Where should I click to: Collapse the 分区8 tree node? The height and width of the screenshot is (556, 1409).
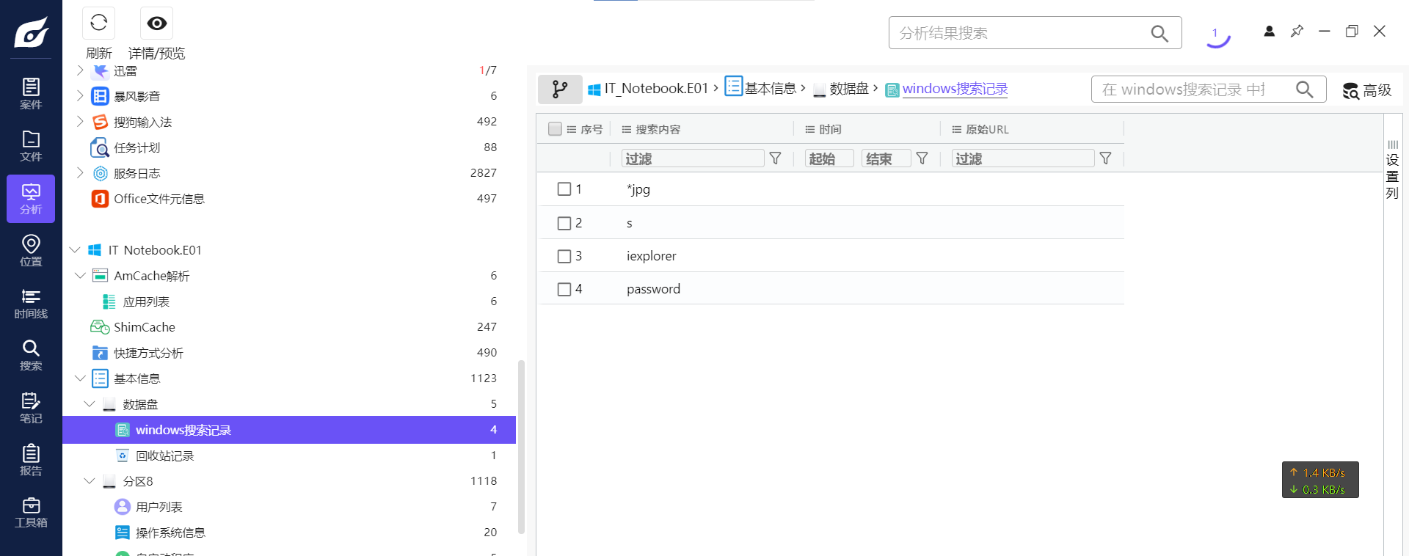pos(90,481)
